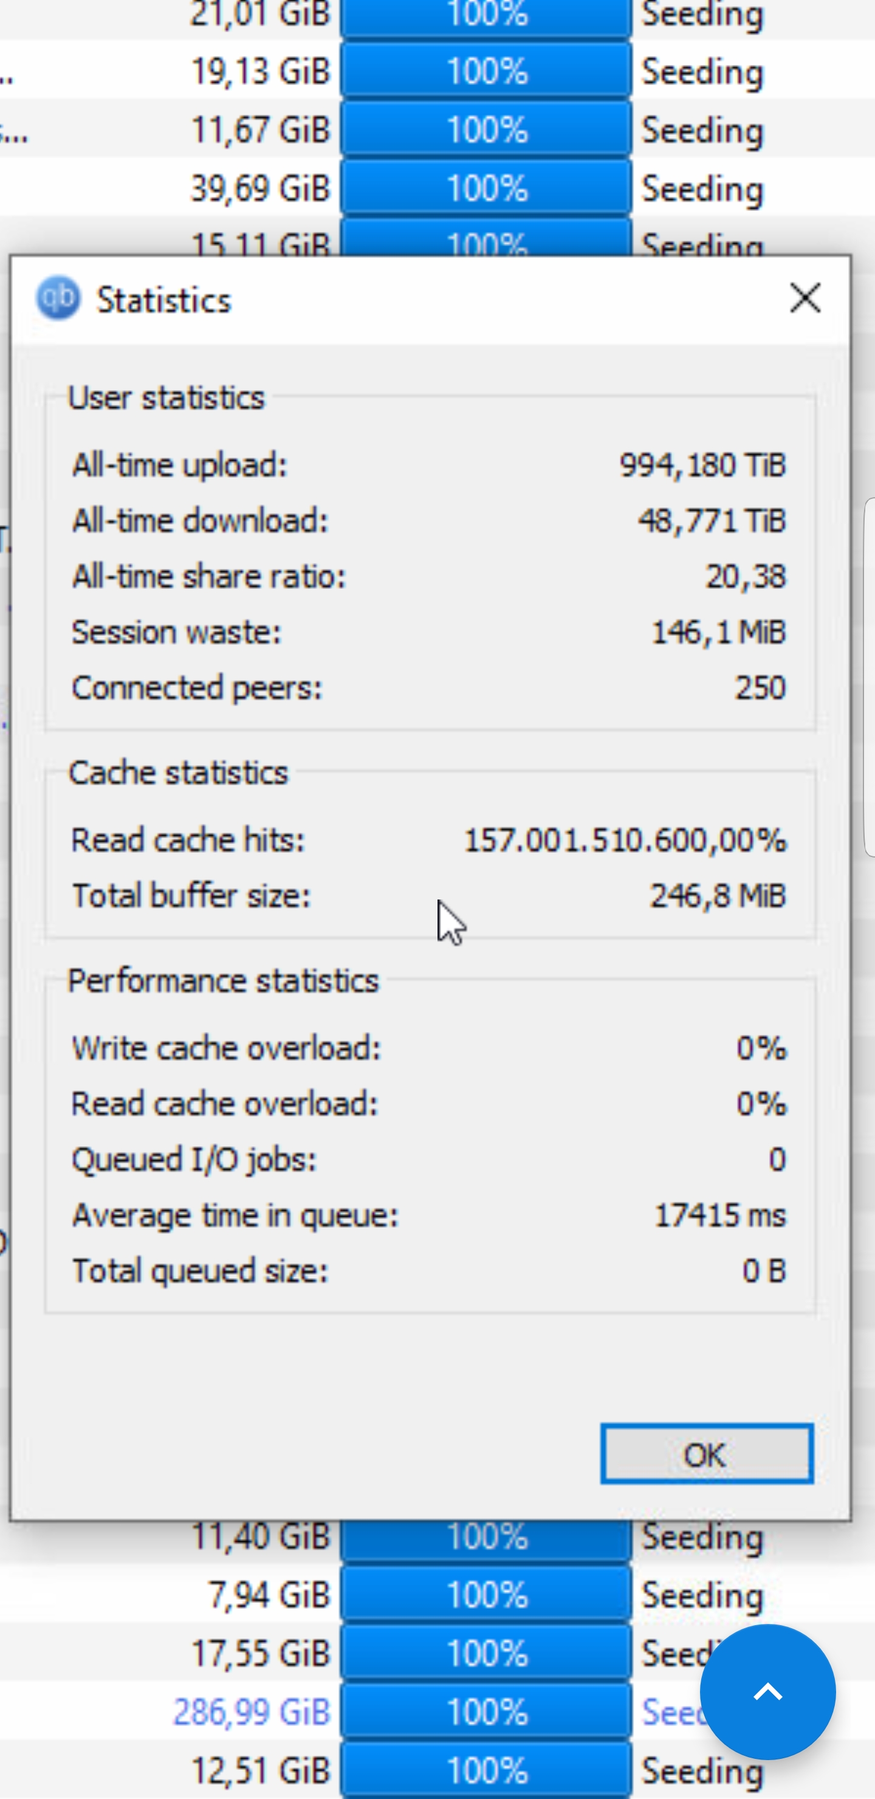Click the qBittorrent logo in Statistics title bar
This screenshot has width=875, height=1799.
58,299
